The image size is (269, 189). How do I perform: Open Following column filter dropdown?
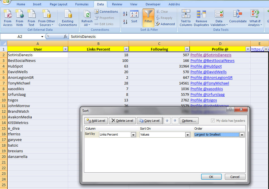[x=187, y=49]
